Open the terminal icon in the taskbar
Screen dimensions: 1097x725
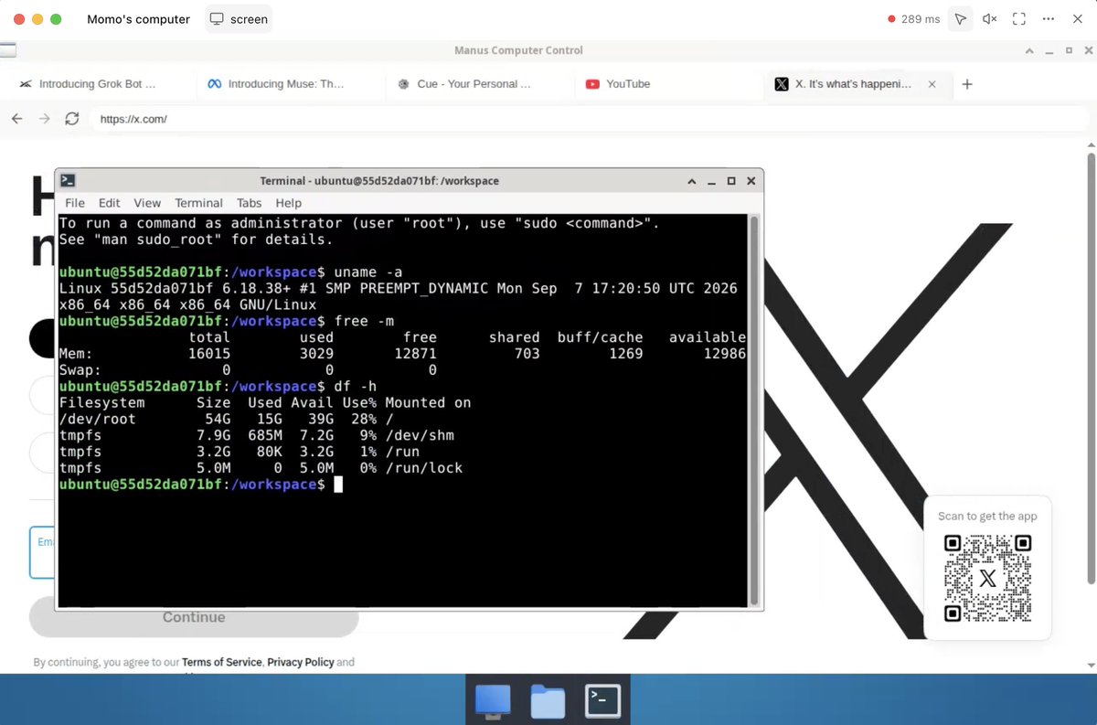point(603,701)
